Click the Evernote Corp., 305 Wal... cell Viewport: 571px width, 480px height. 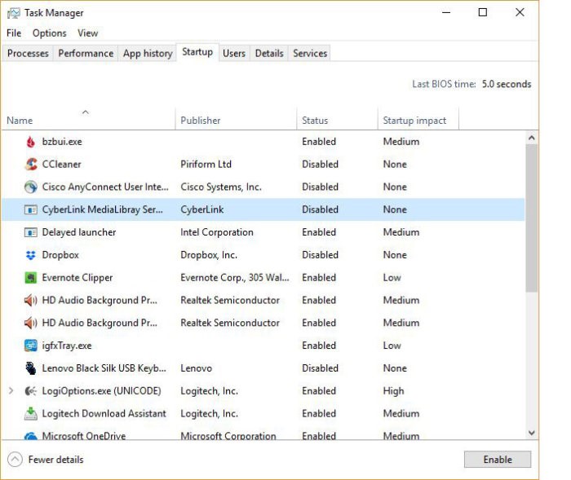point(235,278)
